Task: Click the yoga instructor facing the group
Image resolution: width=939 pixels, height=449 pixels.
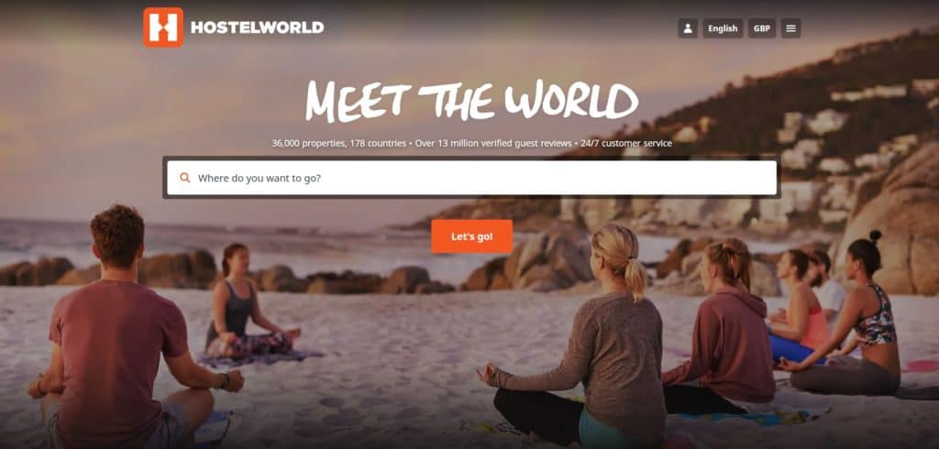Action: coord(246,305)
